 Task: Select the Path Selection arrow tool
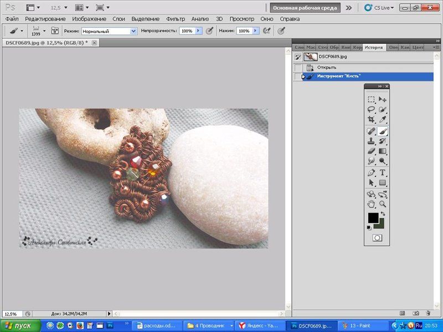[371, 183]
